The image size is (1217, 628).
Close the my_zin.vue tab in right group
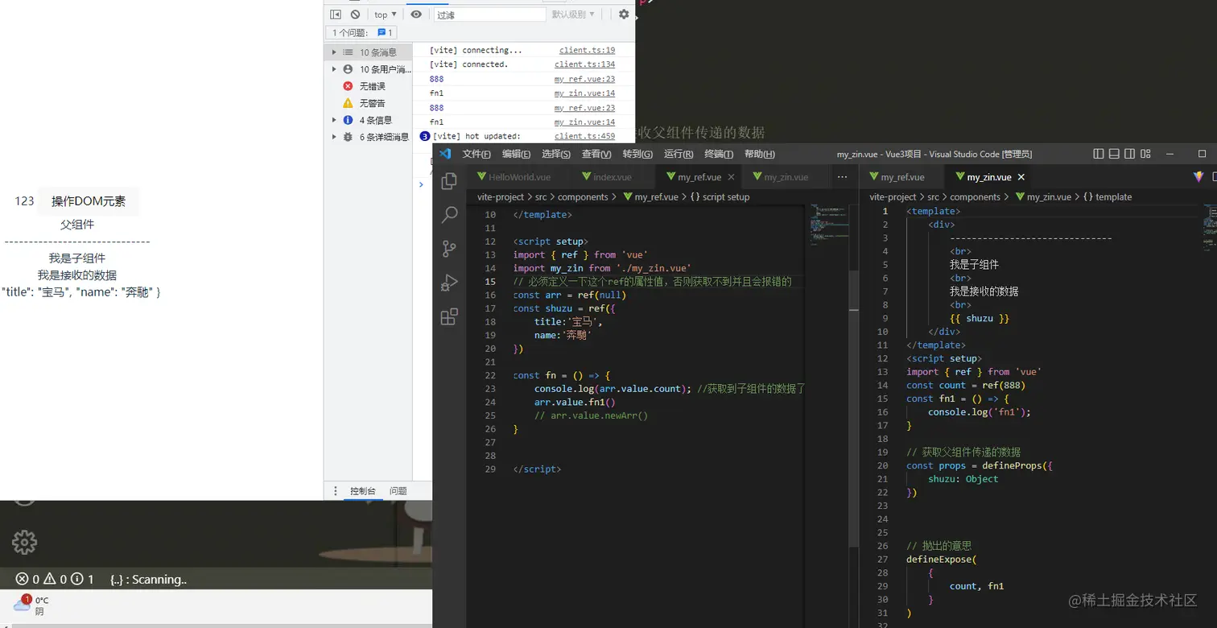pyautogui.click(x=1021, y=177)
